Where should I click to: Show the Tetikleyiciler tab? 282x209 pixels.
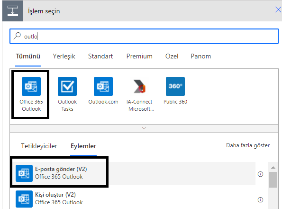coord(39,146)
